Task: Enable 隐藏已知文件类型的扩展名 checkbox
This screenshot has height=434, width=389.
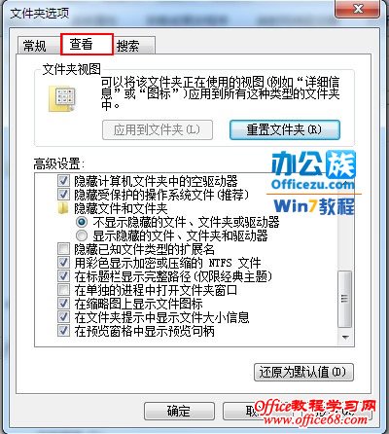Action: point(63,249)
